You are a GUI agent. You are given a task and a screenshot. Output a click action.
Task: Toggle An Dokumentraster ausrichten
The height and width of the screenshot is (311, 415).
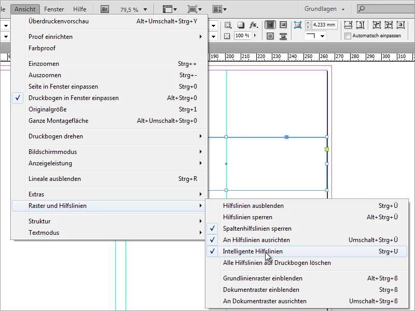click(307, 301)
